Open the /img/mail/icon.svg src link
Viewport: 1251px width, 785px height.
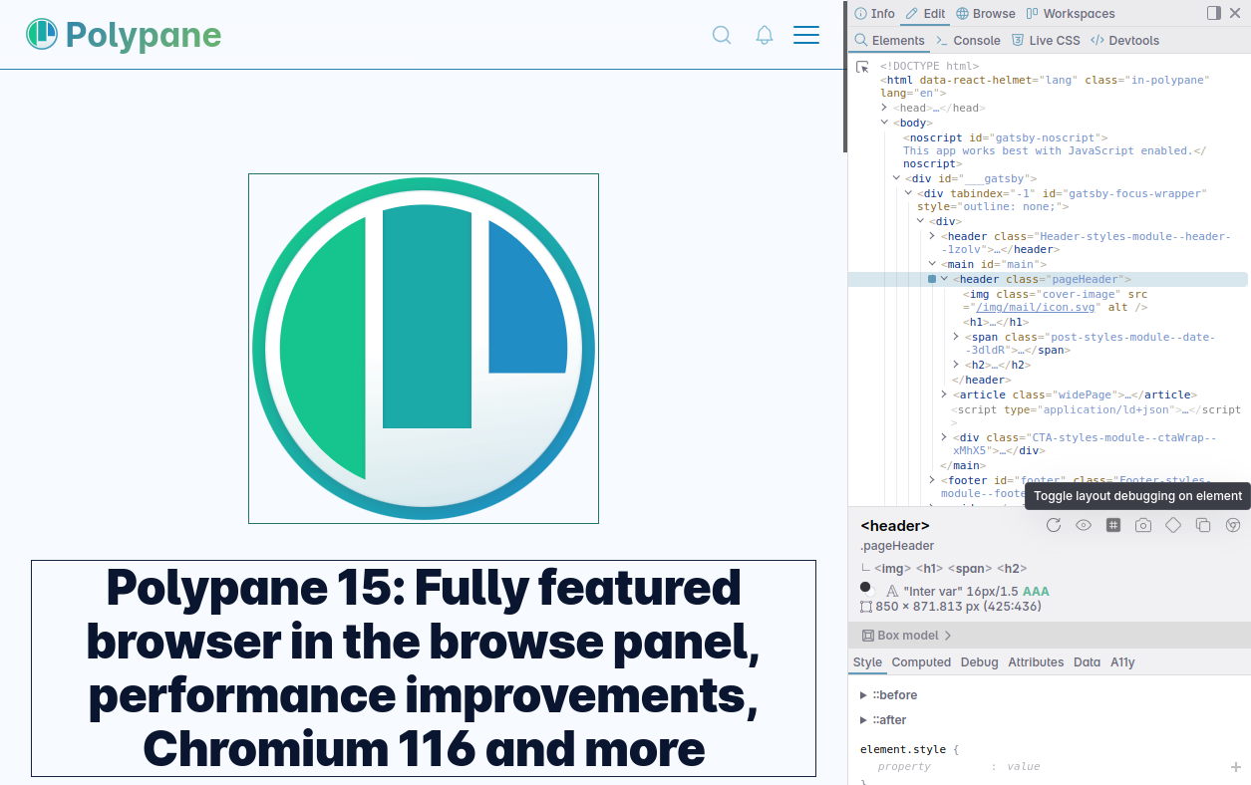(1035, 308)
